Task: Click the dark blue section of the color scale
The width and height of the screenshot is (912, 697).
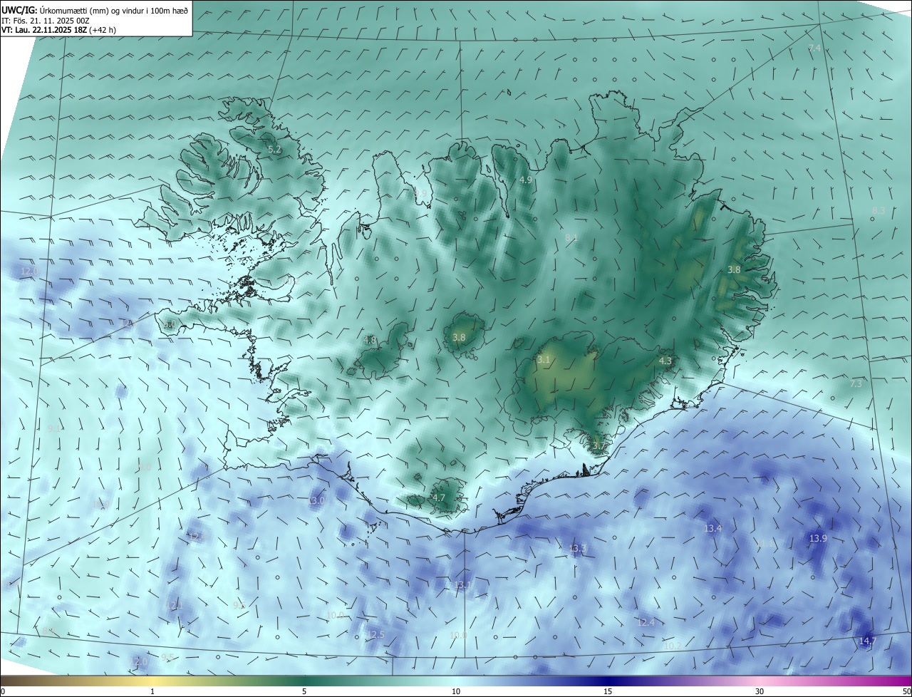Action: pos(608,681)
